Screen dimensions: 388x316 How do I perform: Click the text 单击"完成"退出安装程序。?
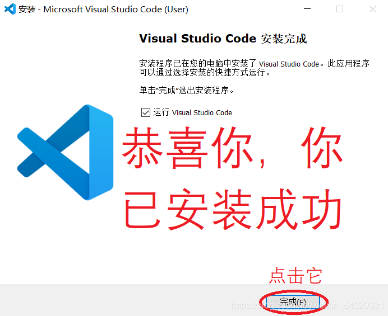186,91
